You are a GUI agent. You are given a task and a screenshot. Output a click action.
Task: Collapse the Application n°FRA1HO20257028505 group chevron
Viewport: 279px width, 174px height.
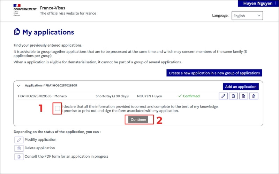[x=19, y=86]
